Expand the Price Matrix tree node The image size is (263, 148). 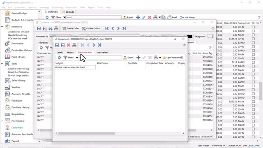pyautogui.click(x=2, y=121)
